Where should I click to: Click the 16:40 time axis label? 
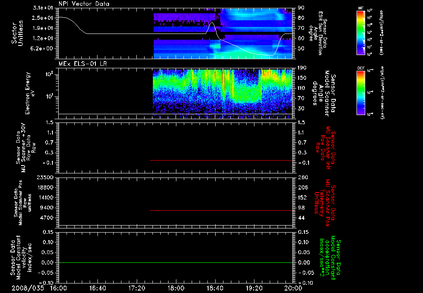tap(97, 288)
